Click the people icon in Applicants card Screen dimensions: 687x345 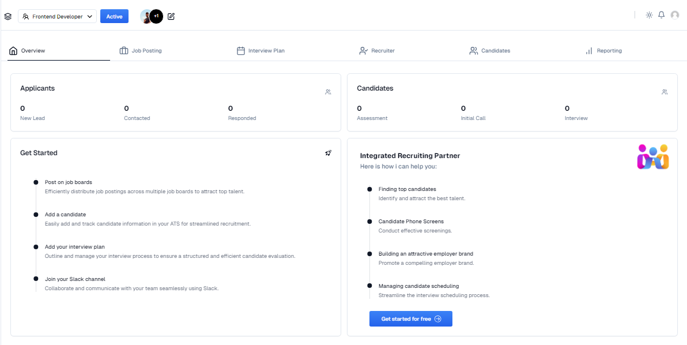point(328,92)
